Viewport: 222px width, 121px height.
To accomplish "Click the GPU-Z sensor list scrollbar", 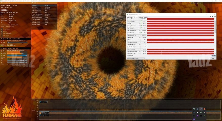I will (x=215, y=26).
